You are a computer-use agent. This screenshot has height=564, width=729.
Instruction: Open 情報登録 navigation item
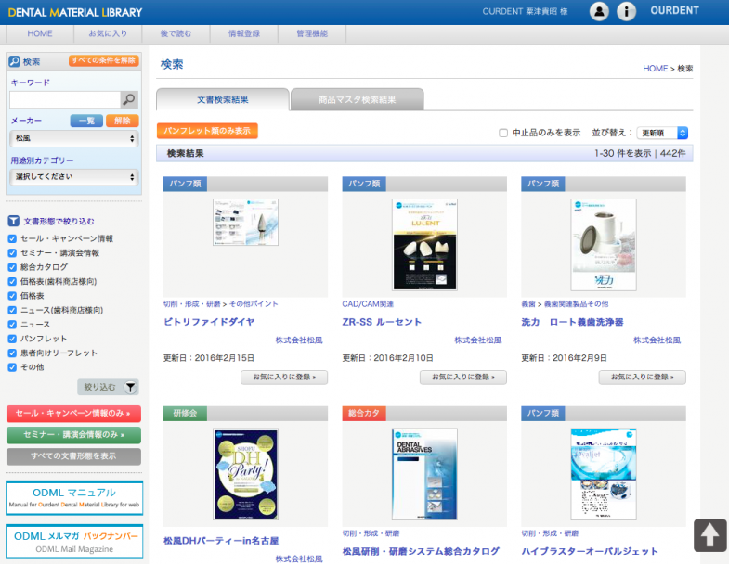pos(244,34)
